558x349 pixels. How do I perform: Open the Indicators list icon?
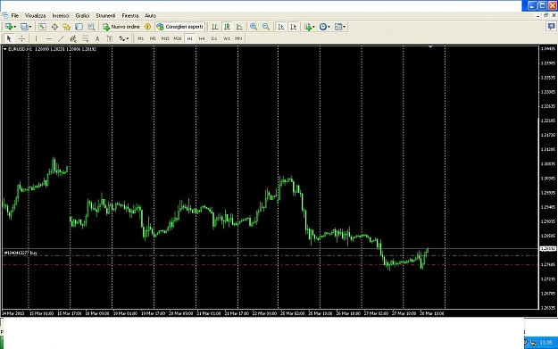[308, 27]
